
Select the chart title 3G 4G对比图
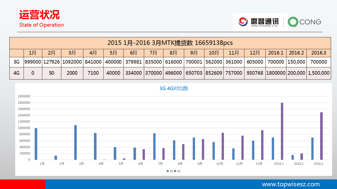click(x=174, y=88)
